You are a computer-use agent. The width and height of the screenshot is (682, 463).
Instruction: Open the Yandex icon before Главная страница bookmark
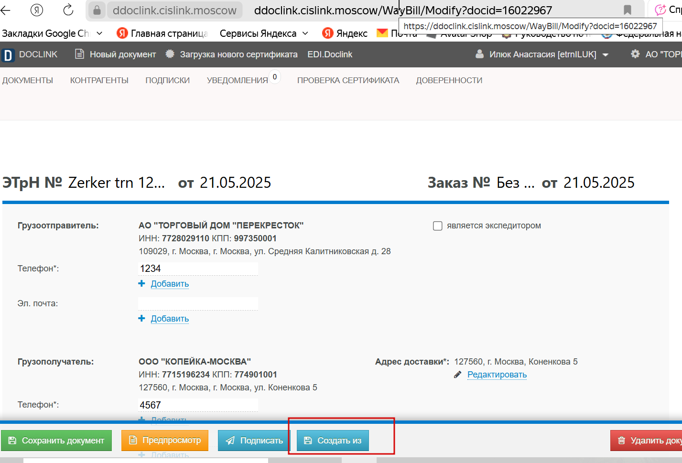122,33
